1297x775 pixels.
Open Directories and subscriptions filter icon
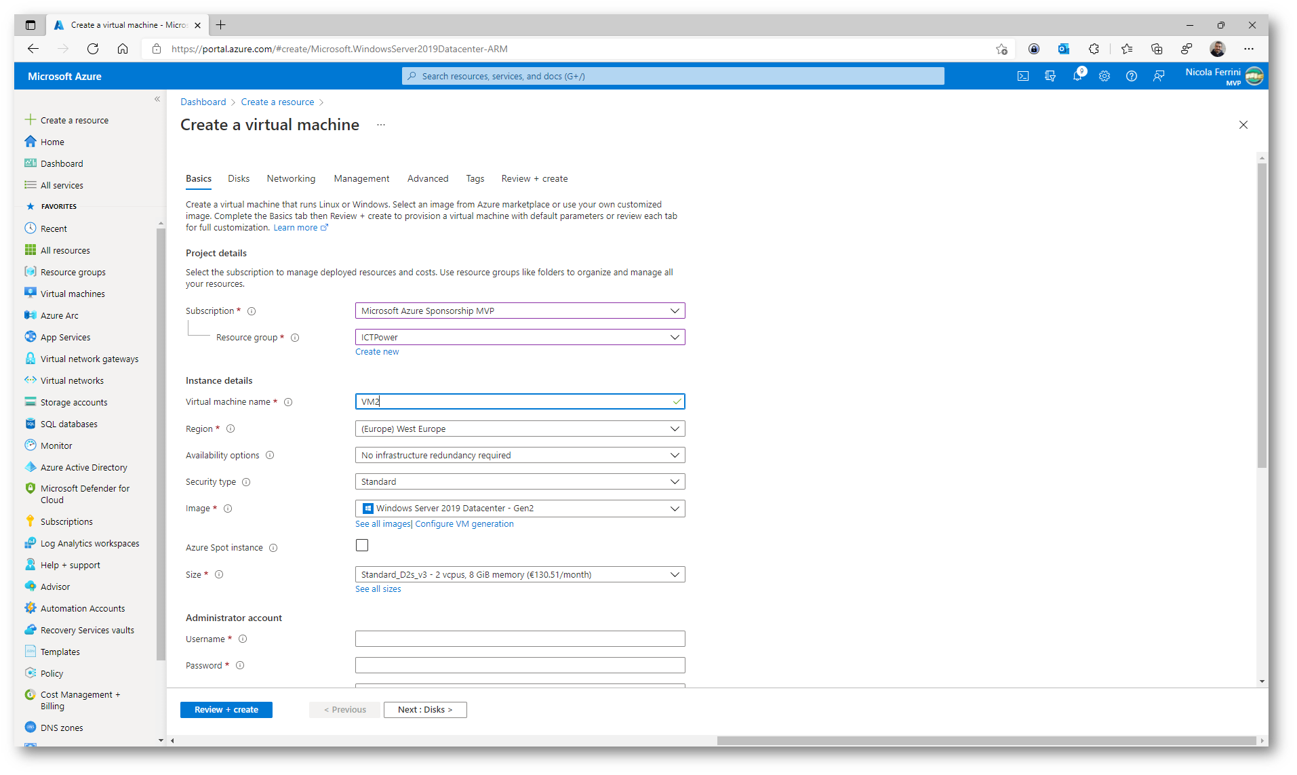pyautogui.click(x=1050, y=76)
